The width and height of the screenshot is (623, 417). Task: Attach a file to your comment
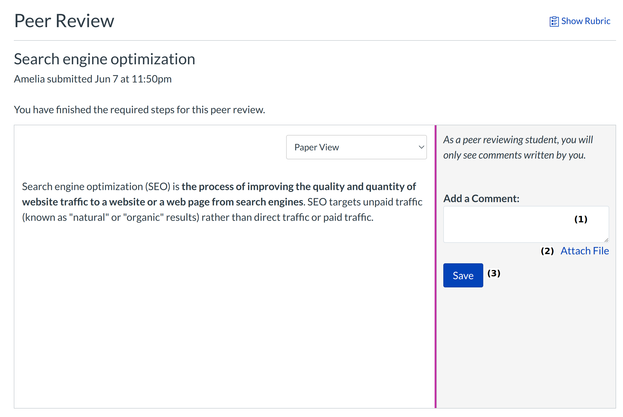click(x=584, y=250)
